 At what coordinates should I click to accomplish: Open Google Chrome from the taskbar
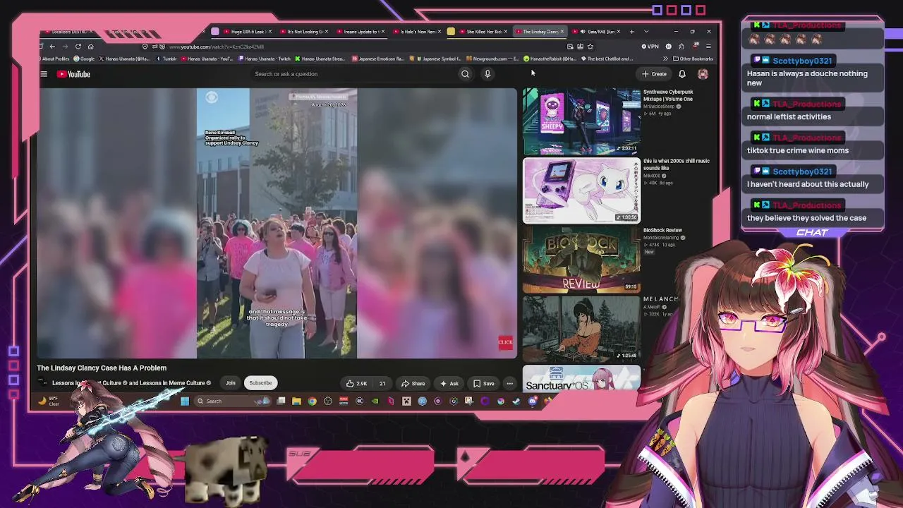(x=312, y=401)
